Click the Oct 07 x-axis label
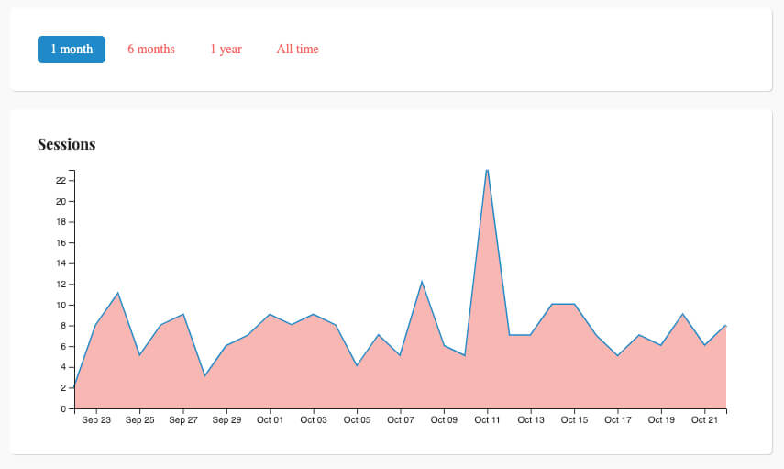784x469 pixels. click(x=401, y=420)
